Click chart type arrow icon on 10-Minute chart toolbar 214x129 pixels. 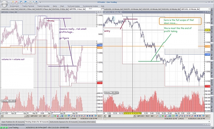click(x=157, y=116)
